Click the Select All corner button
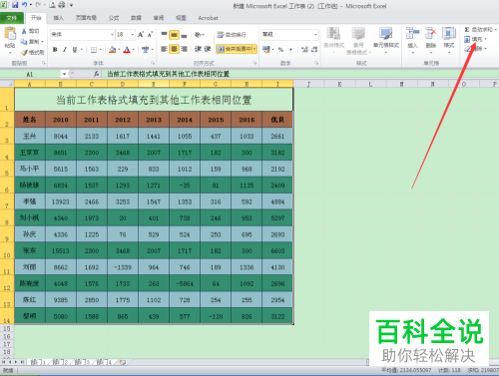This screenshot has height=376, width=499. tap(7, 84)
